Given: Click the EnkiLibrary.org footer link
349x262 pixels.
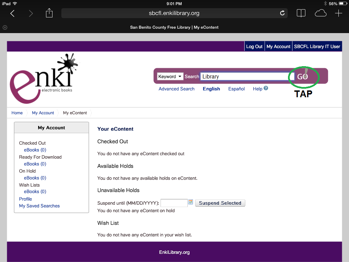Looking at the screenshot, I should click(x=174, y=252).
